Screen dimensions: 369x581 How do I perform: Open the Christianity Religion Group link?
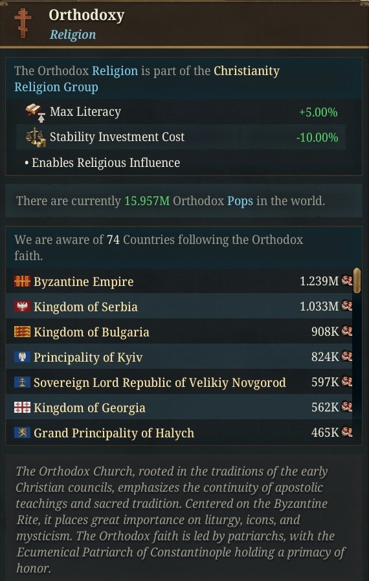coord(147,78)
